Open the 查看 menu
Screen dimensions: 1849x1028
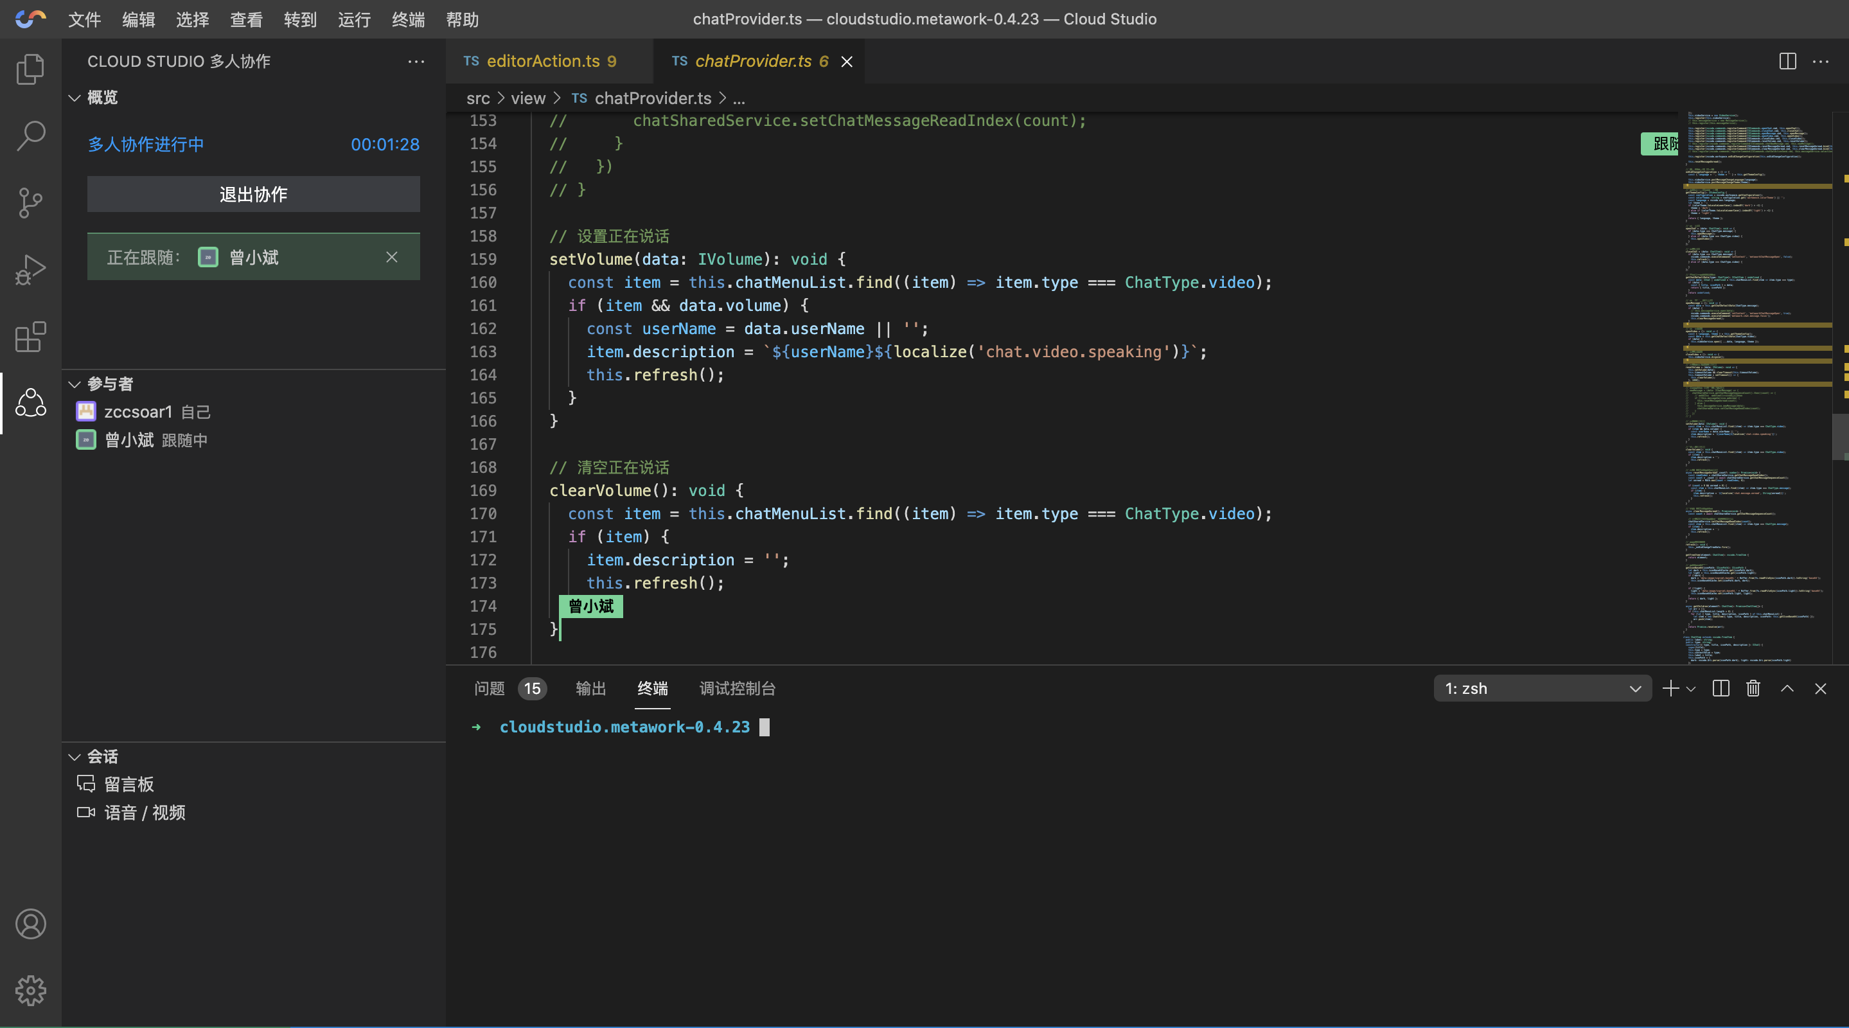click(x=246, y=19)
